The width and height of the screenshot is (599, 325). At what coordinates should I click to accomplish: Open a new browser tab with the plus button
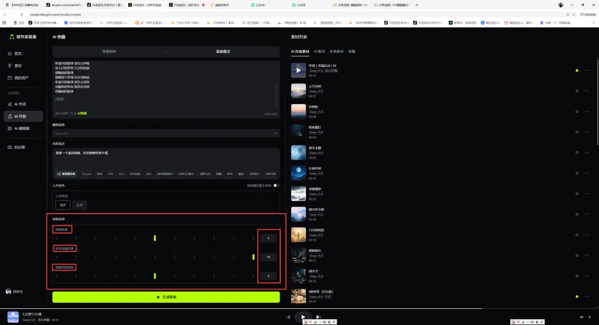417,5
